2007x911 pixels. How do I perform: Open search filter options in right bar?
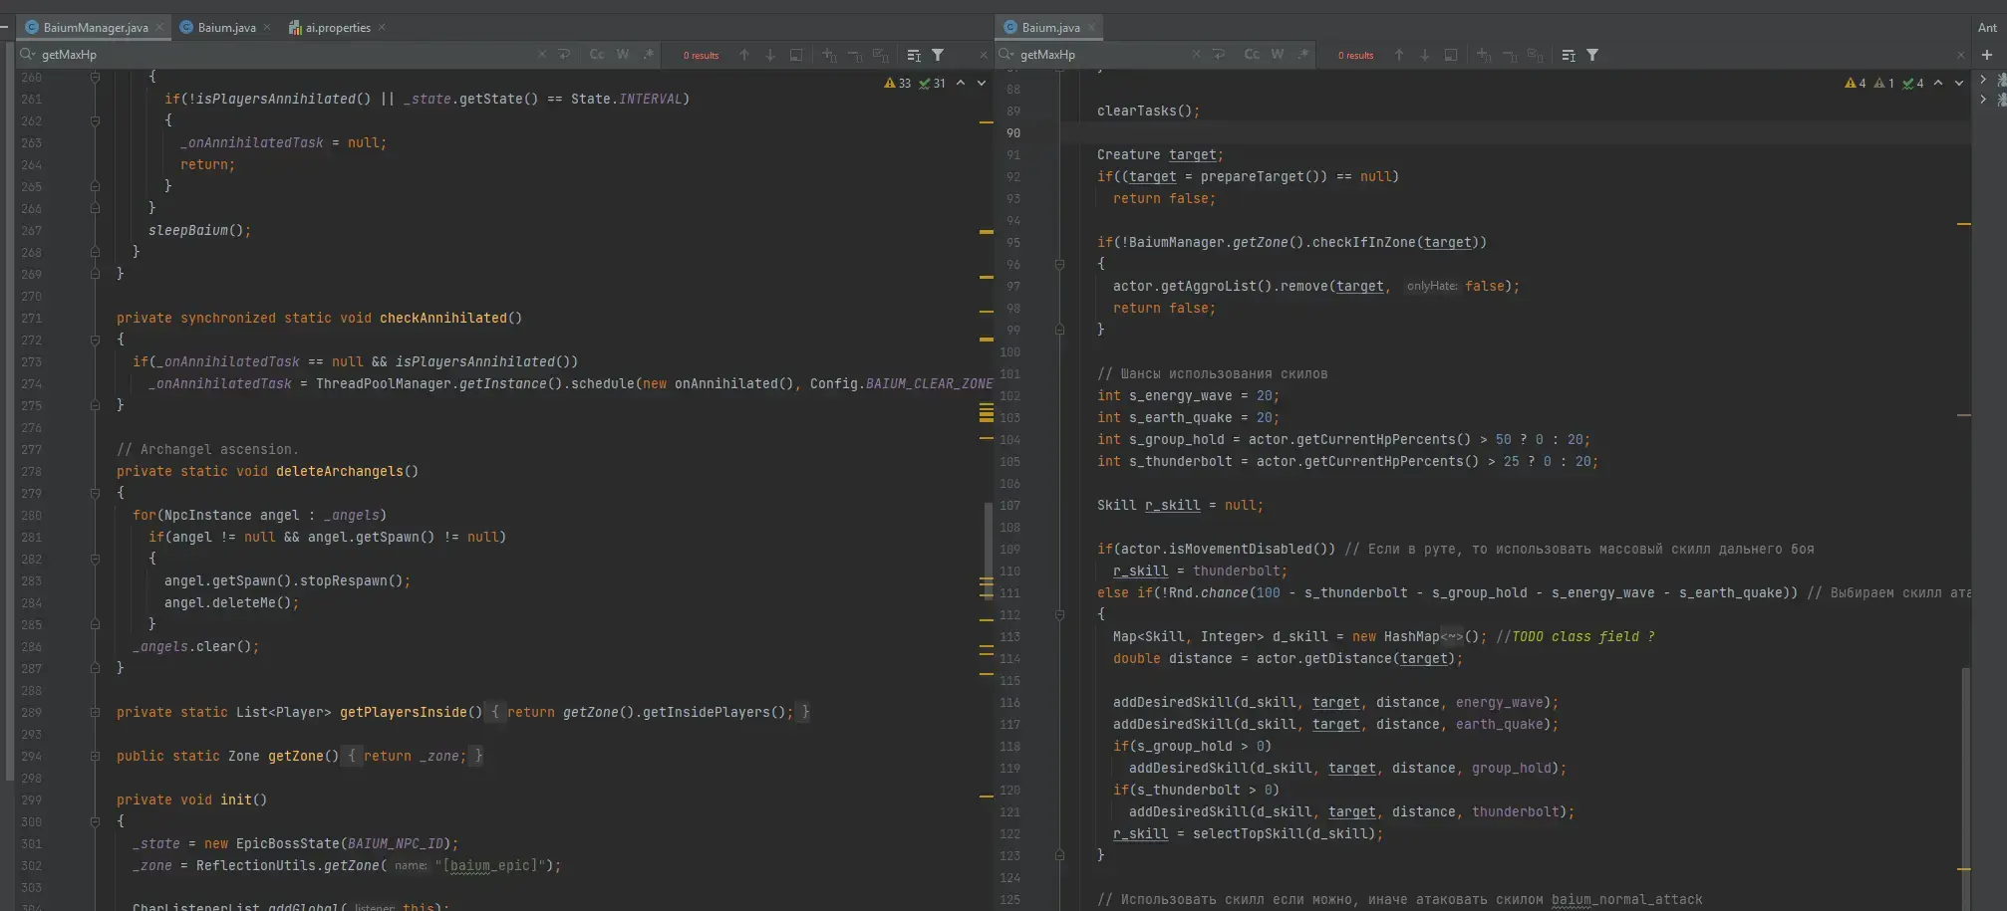click(1592, 55)
